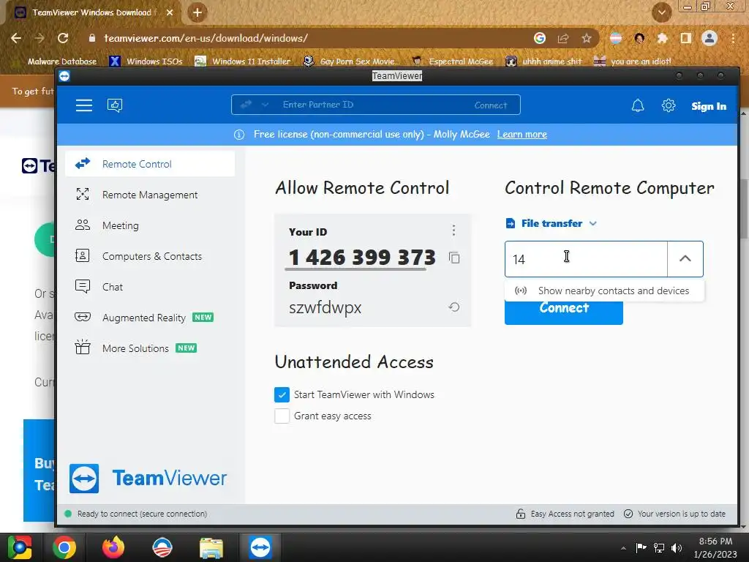Open the feedback comment icon in header
The height and width of the screenshot is (562, 749).
115,105
